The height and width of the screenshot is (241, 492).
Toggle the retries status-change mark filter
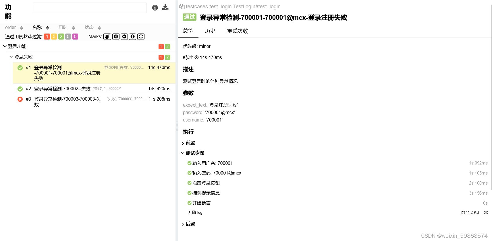click(141, 37)
